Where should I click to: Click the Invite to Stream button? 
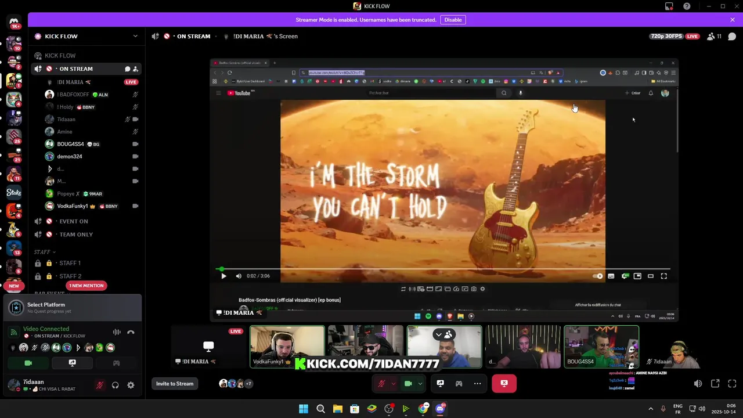click(175, 383)
